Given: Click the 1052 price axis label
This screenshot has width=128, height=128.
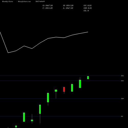Looking at the screenshot, I should coord(122,76).
